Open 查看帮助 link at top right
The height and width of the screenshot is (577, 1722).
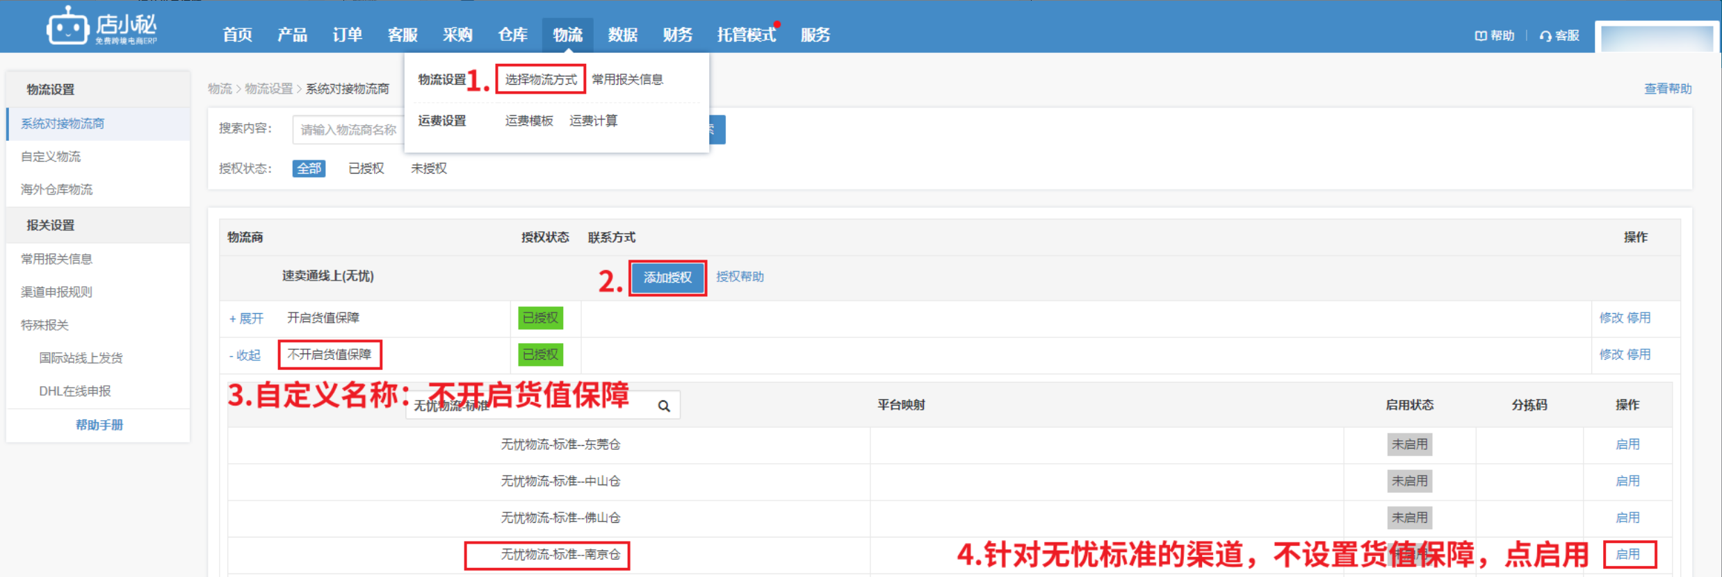click(1667, 89)
